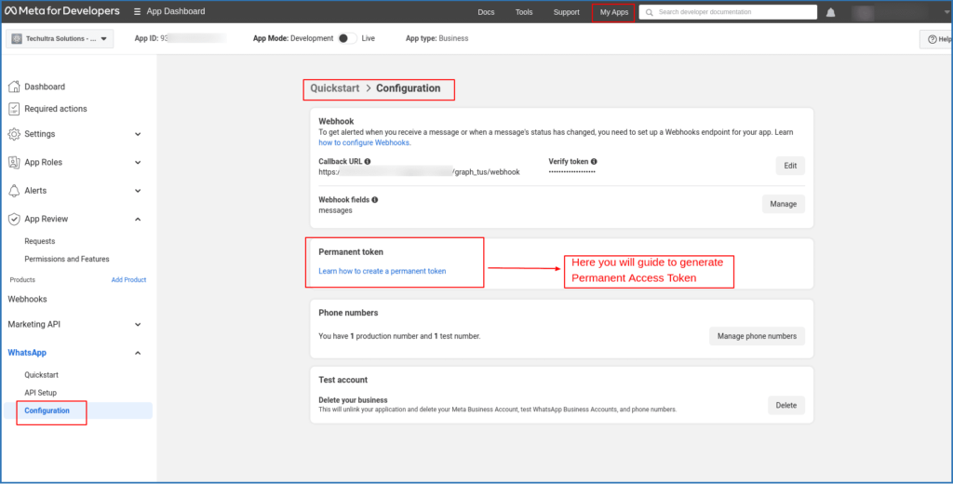Click the search magnifier icon

[649, 12]
